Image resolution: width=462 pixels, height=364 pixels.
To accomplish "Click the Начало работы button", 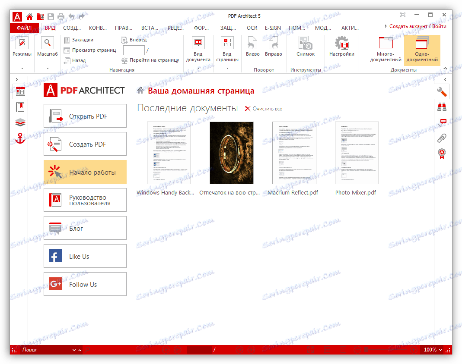I will tap(85, 172).
